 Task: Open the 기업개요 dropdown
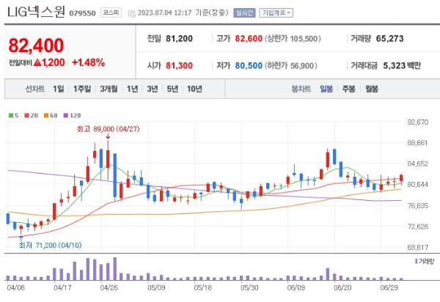pos(276,13)
